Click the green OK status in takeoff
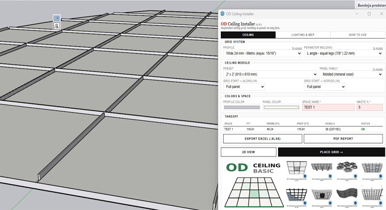Screen dimensions: 386x210 click(x=363, y=129)
